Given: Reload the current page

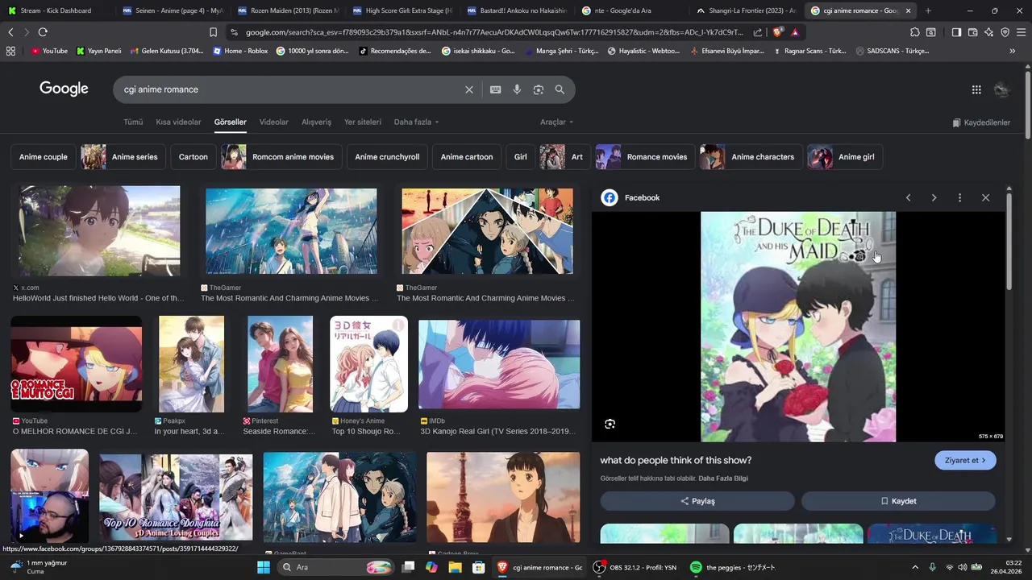Looking at the screenshot, I should click(43, 32).
